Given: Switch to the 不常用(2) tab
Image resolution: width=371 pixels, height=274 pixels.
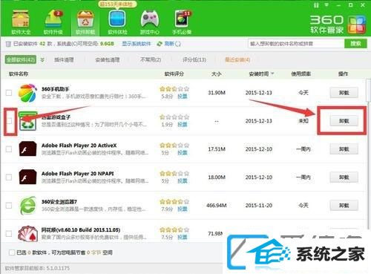Looking at the screenshot, I should click(x=151, y=59).
